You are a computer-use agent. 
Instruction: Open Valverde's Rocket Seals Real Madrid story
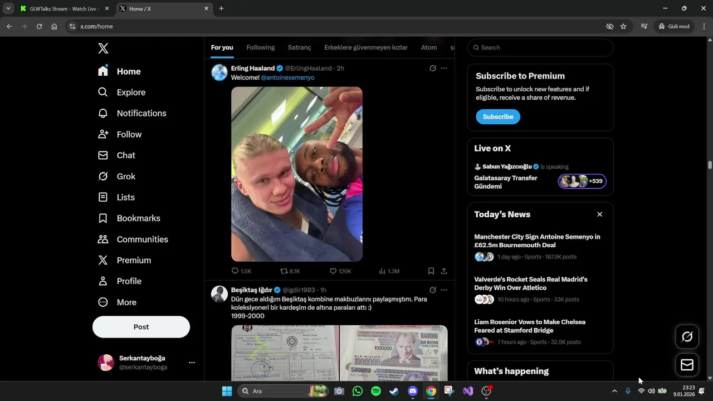(x=540, y=290)
